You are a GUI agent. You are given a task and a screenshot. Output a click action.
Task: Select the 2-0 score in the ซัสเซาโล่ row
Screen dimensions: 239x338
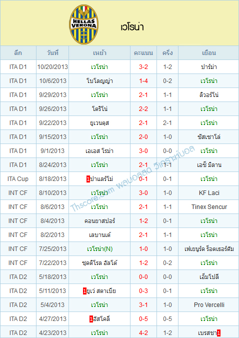(x=143, y=137)
